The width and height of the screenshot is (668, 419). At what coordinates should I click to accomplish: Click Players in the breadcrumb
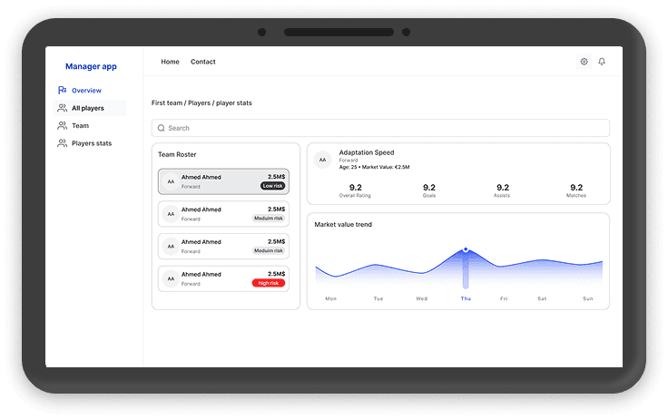pos(199,103)
